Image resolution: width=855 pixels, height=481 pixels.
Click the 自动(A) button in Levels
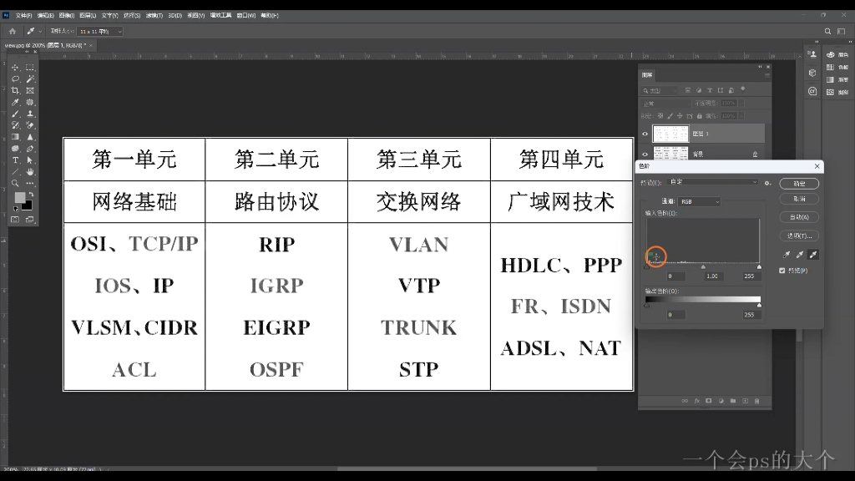[799, 217]
